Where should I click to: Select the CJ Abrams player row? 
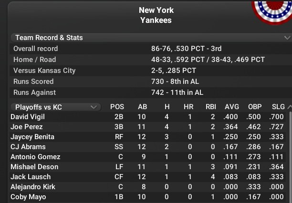[148, 147]
